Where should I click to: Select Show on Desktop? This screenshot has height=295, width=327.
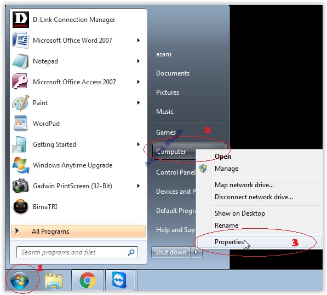[240, 213]
